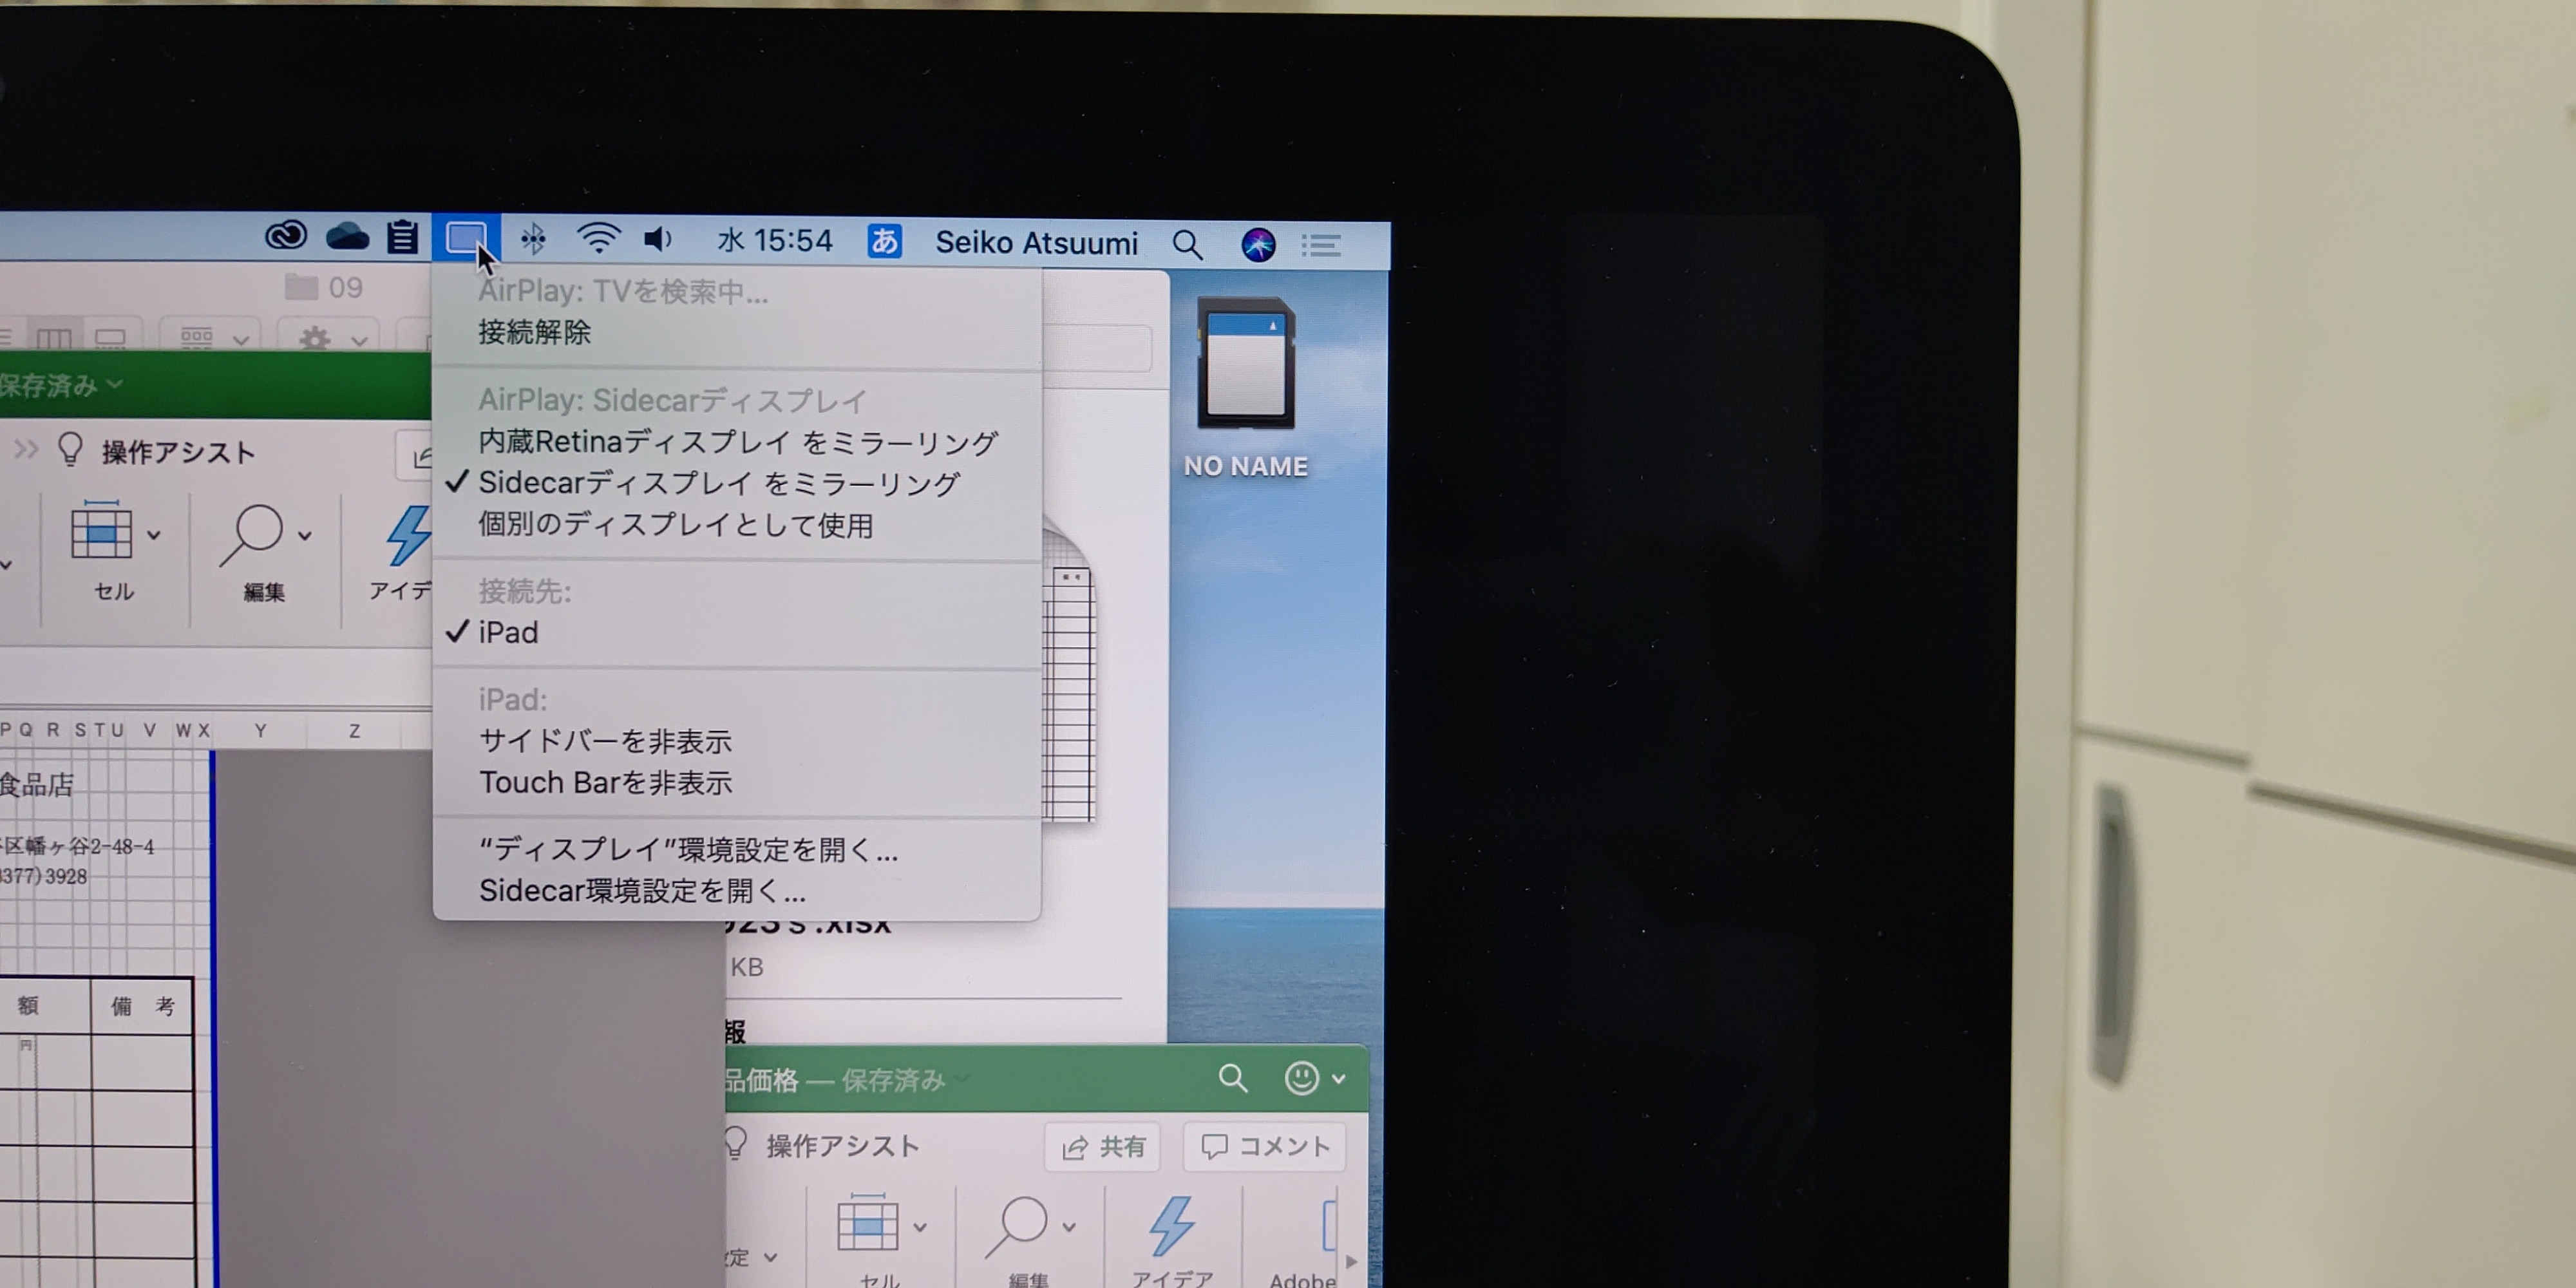Toggle checked Sidecarディスプレイ をミラーリング option

pos(719,483)
